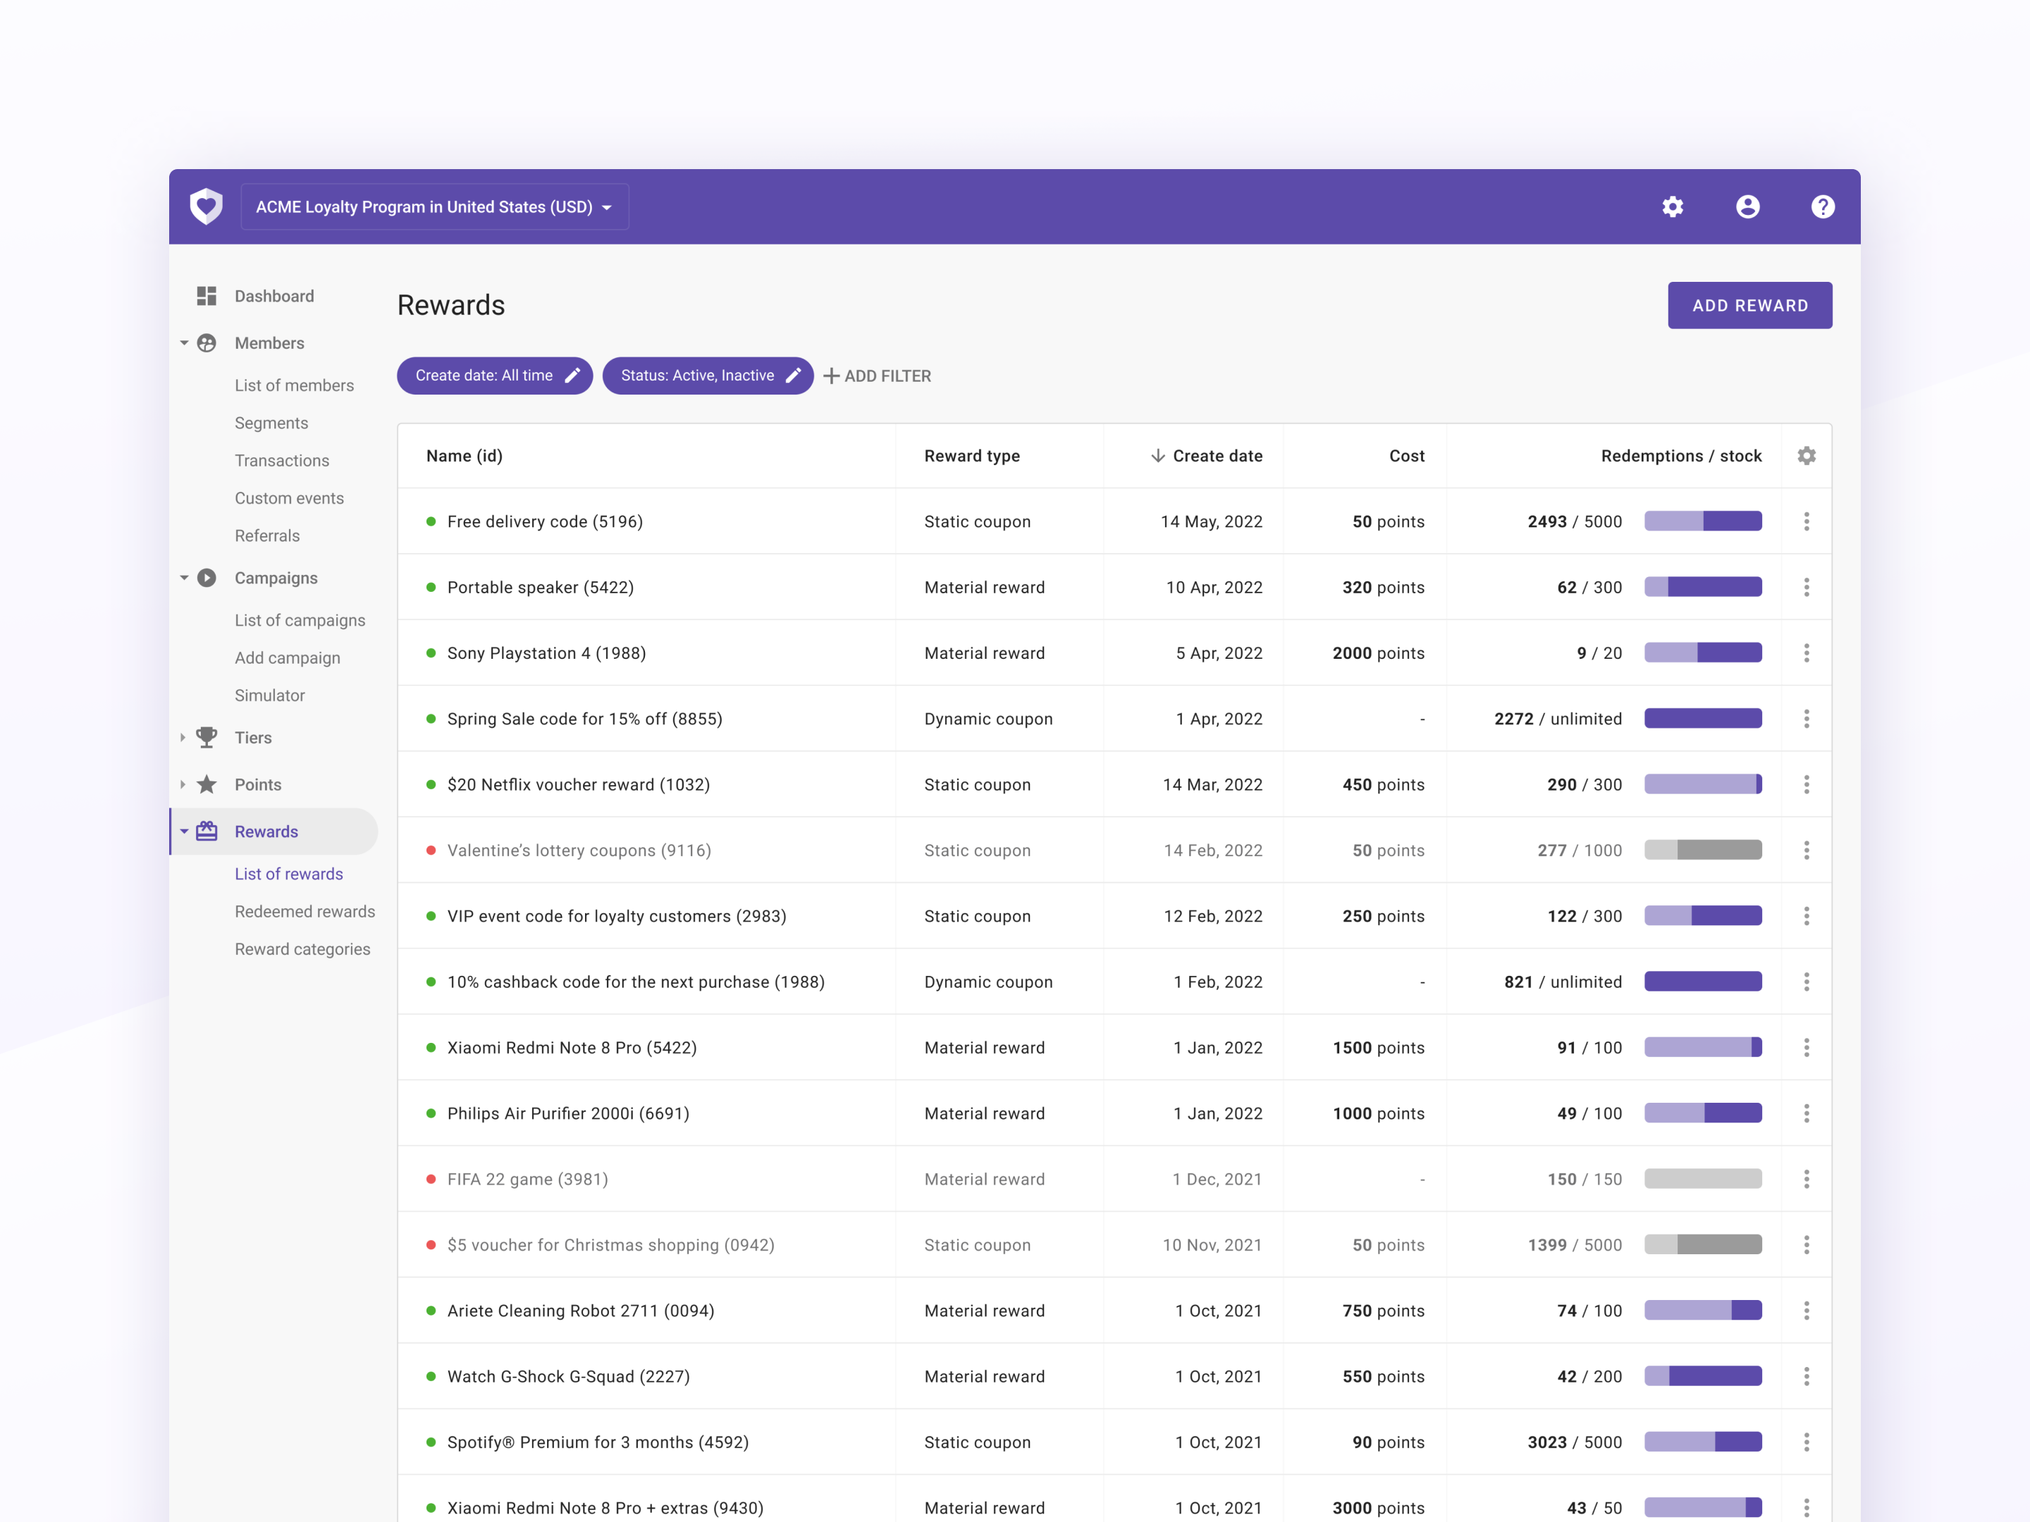Expand the Tiers sidebar section
This screenshot has width=2030, height=1522.
coord(183,738)
